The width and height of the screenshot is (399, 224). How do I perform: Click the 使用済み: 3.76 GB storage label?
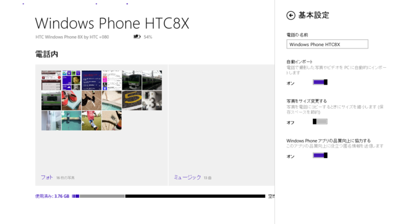(52, 196)
